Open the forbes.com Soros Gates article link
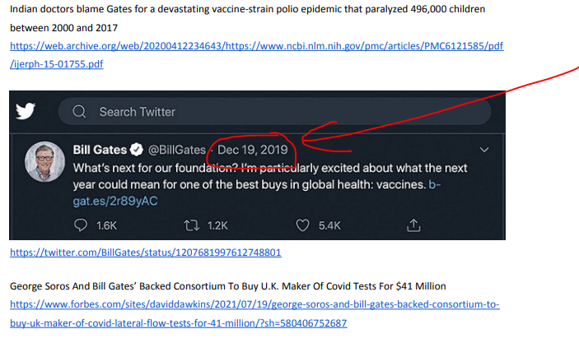The image size is (579, 343). pyautogui.click(x=254, y=313)
